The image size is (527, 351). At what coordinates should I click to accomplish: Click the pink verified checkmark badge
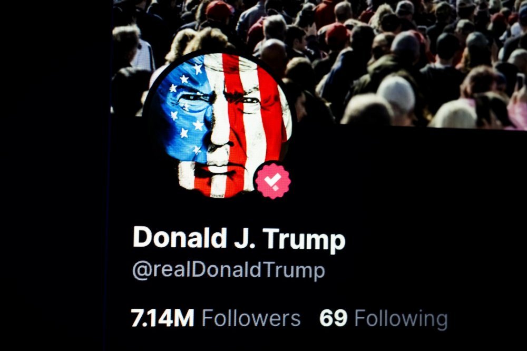click(272, 181)
